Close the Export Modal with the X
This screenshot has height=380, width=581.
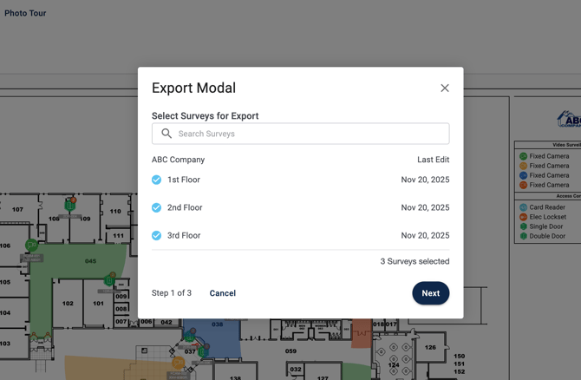point(445,88)
